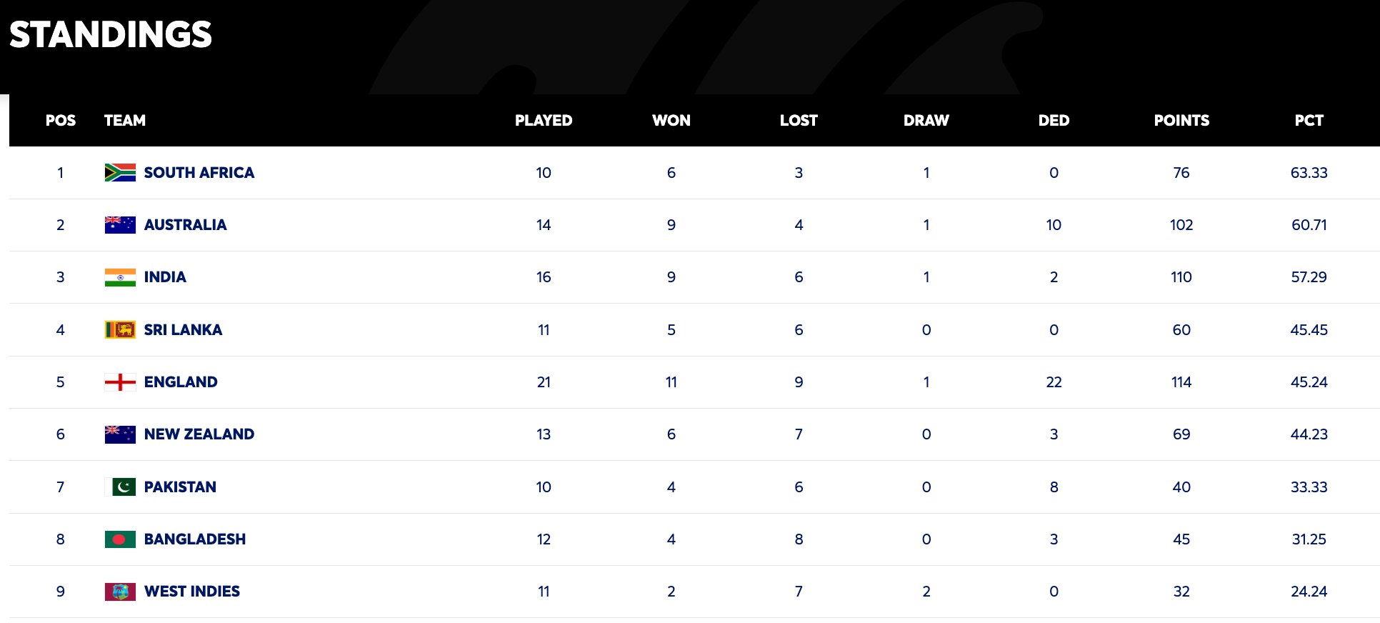Click the South Africa flag icon
The width and height of the screenshot is (1380, 623).
[x=120, y=173]
